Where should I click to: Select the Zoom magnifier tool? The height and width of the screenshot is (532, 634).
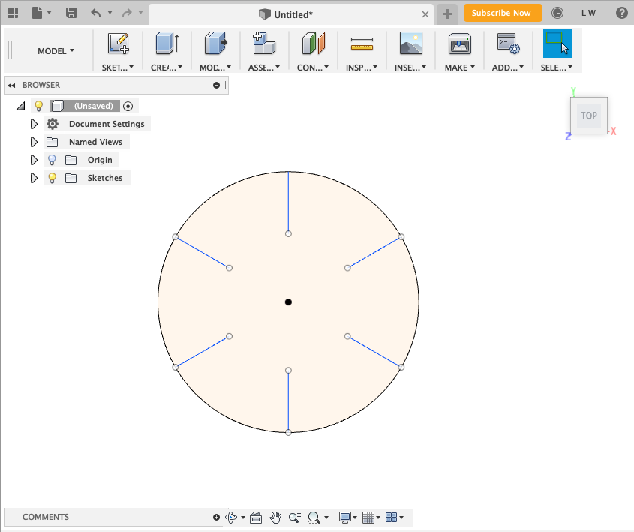coord(295,517)
